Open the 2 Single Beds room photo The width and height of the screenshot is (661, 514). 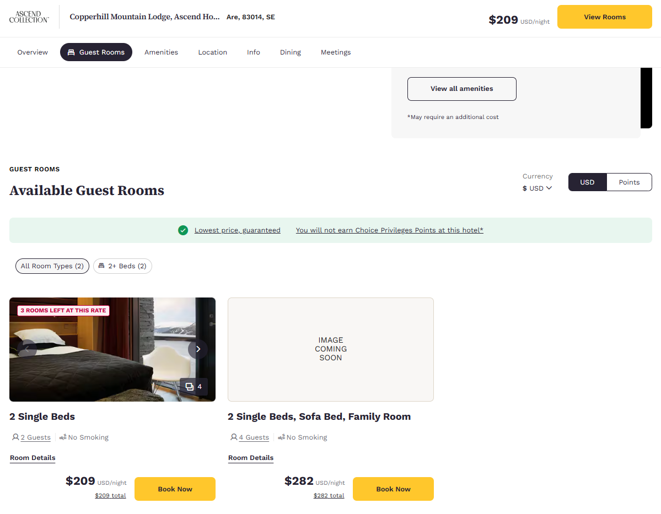112,350
